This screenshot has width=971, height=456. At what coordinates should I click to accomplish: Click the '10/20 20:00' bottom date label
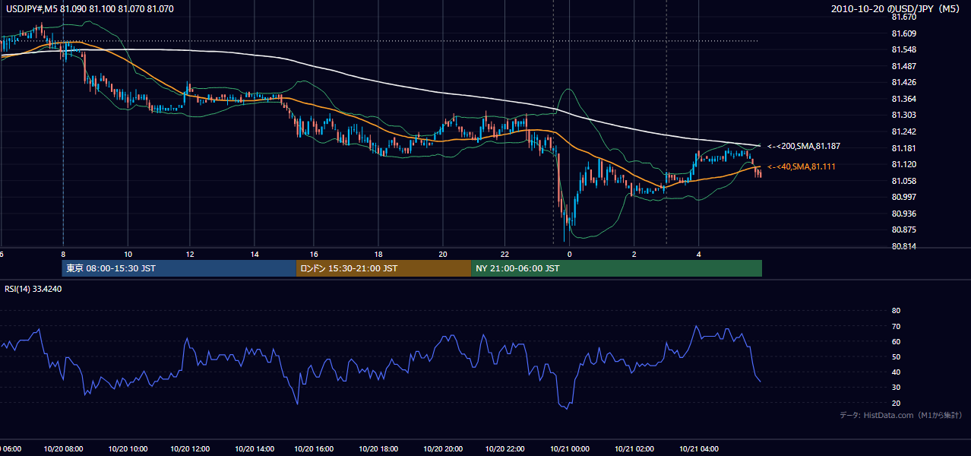pyautogui.click(x=444, y=449)
